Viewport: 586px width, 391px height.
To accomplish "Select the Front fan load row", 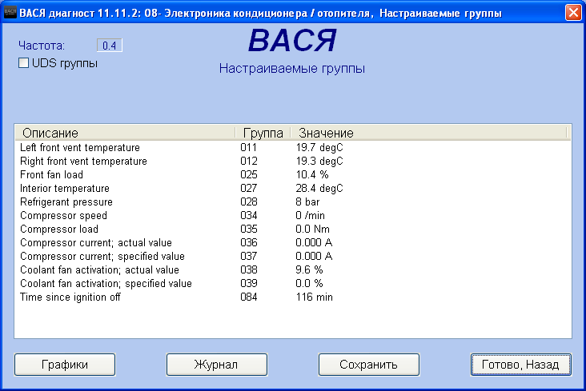I will point(51,175).
